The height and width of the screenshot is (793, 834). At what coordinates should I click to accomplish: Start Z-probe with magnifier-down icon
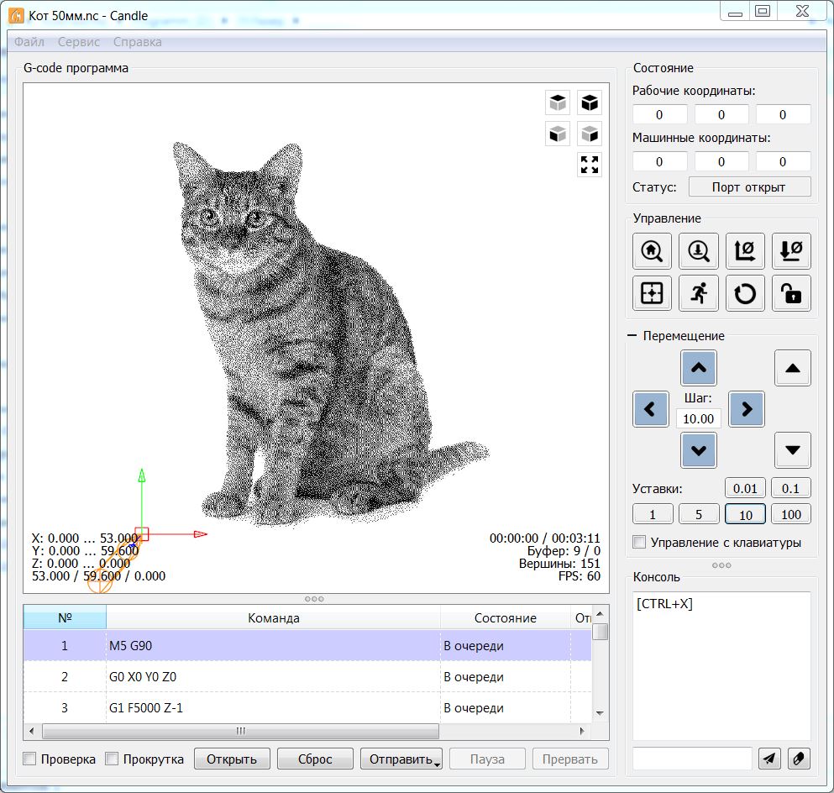click(699, 250)
